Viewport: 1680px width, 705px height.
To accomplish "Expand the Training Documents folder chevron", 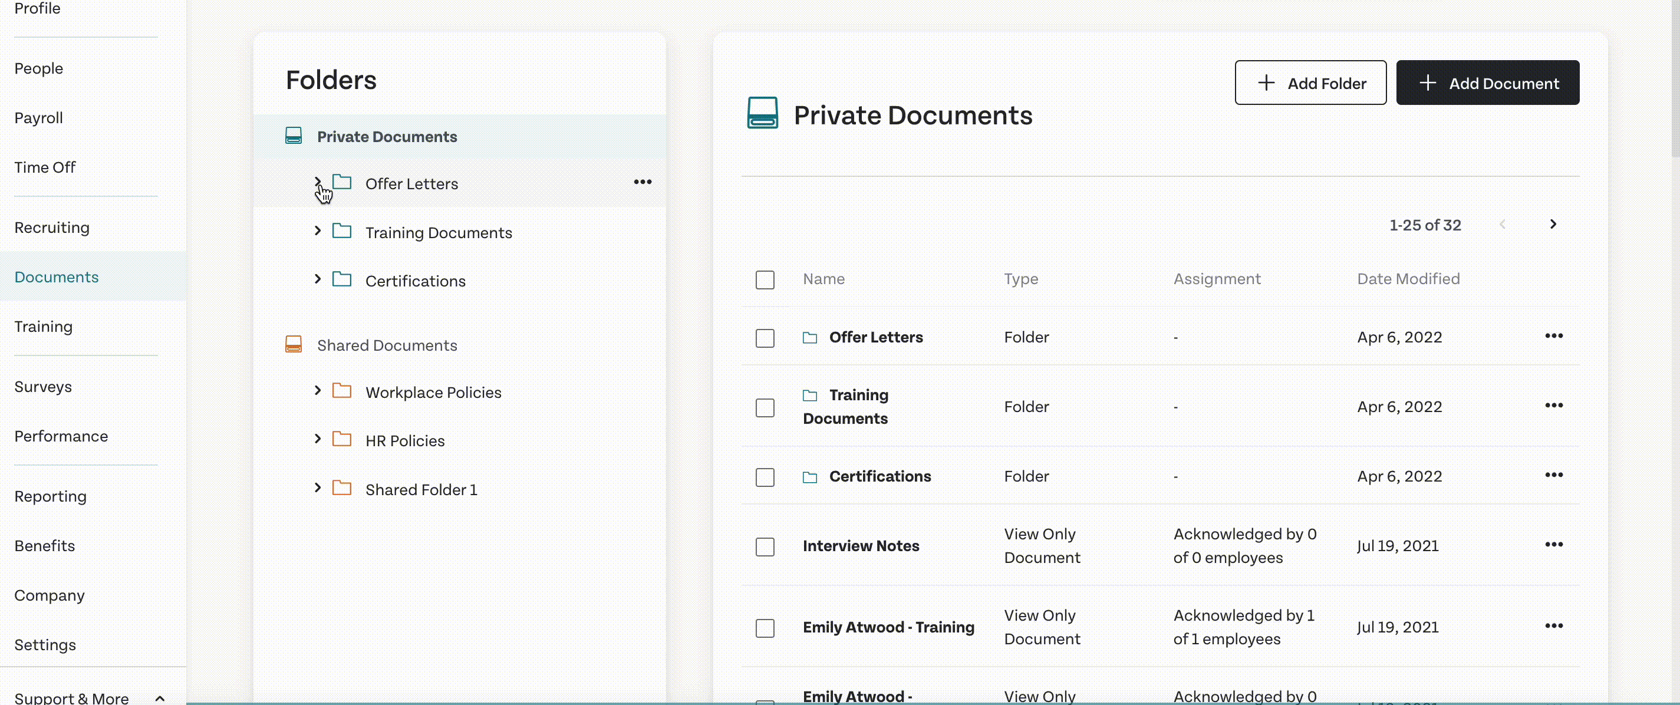I will click(318, 231).
